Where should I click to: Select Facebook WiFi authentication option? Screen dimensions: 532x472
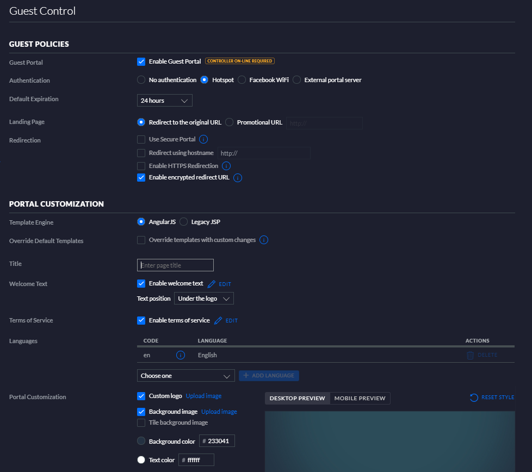242,80
